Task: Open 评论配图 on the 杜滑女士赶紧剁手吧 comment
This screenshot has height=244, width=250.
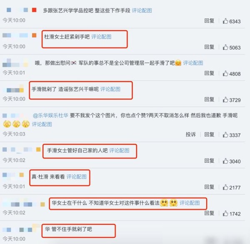Action: (x=101, y=37)
